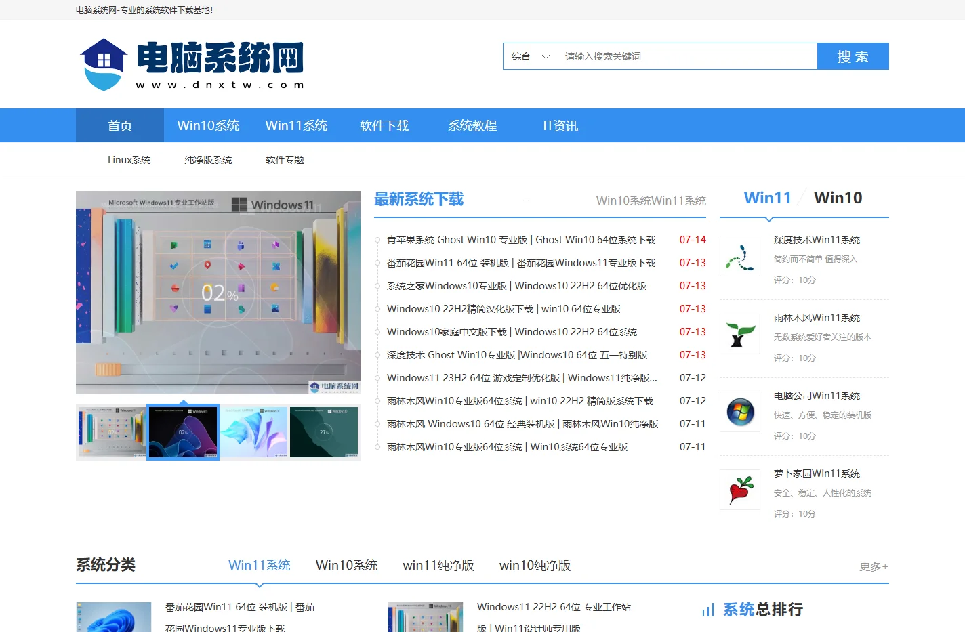
Task: Open the Win10系统 nav menu
Action: [208, 125]
